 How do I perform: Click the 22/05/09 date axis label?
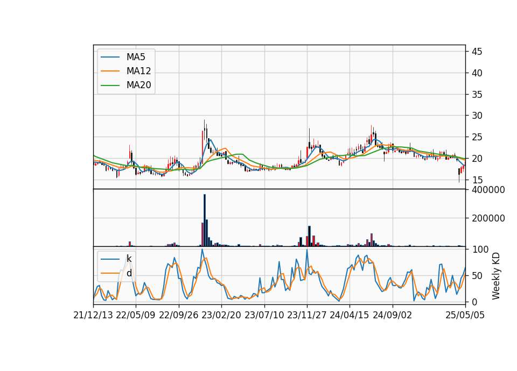pyautogui.click(x=136, y=315)
